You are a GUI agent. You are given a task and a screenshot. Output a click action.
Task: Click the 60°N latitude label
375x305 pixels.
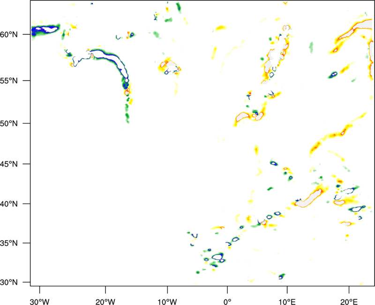[9, 35]
